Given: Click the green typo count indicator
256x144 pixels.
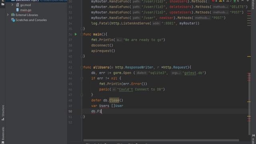Looking at the screenshot, I should click(236, 1).
